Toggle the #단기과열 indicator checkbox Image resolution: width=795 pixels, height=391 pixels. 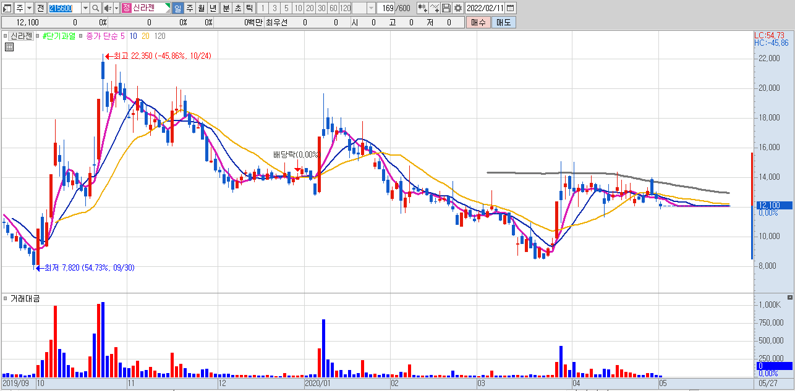[39, 36]
